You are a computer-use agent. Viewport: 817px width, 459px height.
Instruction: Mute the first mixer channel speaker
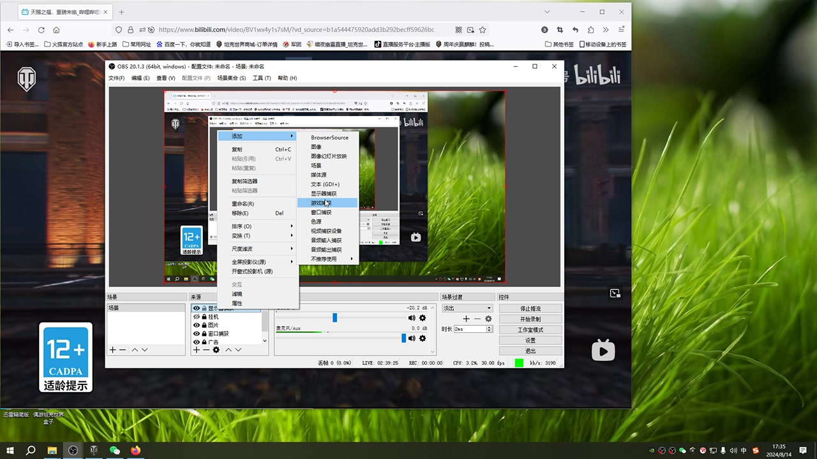(412, 317)
